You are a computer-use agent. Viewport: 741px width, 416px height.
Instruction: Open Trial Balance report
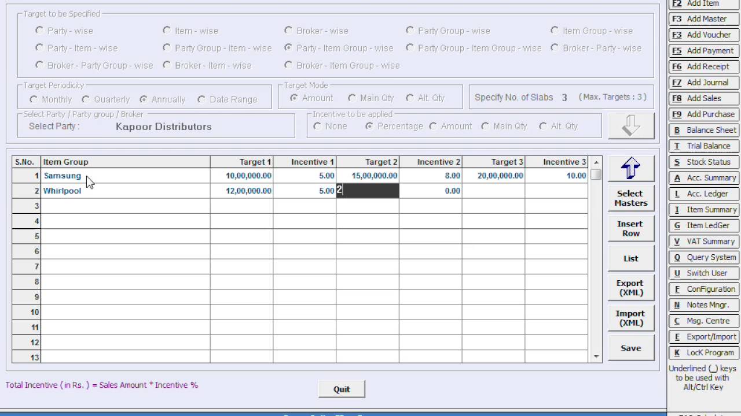pyautogui.click(x=703, y=146)
